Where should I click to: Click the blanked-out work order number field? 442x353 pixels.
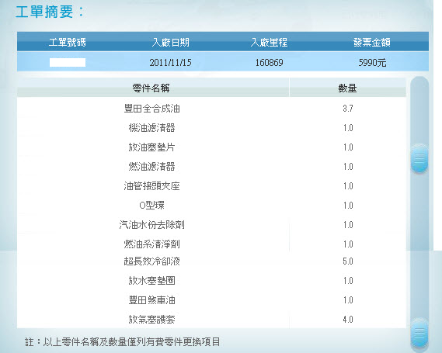(x=68, y=62)
